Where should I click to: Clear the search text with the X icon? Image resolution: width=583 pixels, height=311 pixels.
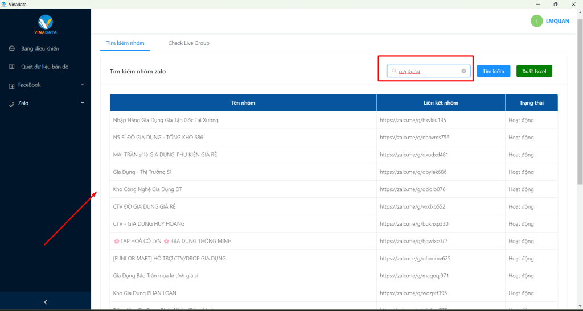click(463, 71)
